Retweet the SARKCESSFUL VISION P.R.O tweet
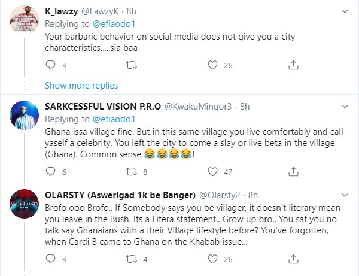This screenshot has height=276, width=359. 131,172
